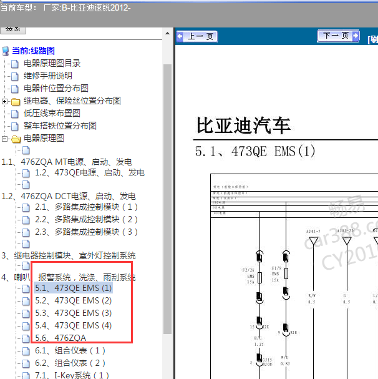
Task: Click page icon beside 2.1、多路集成控制模块
Action: [26, 208]
